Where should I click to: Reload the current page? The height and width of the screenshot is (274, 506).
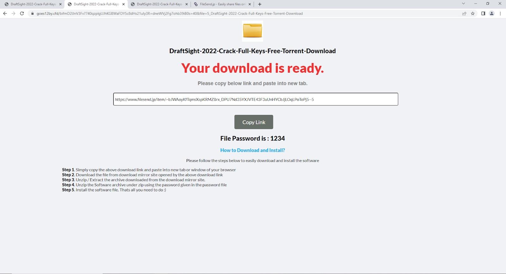coord(22,13)
